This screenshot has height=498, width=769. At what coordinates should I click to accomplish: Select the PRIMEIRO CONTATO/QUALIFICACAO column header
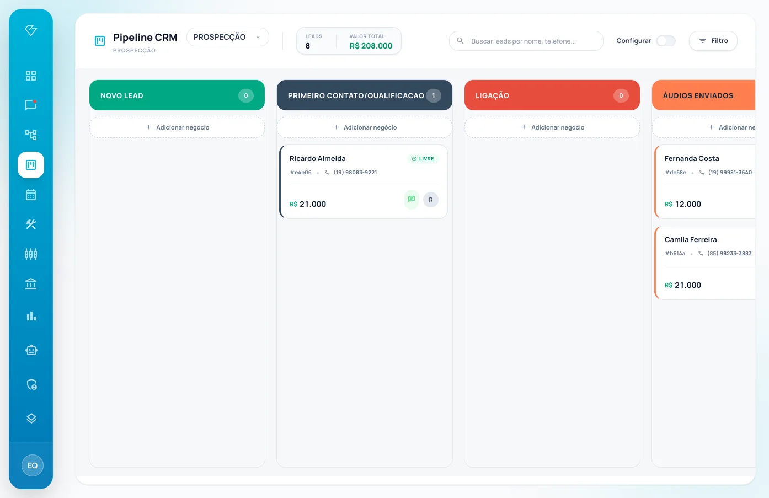point(365,95)
